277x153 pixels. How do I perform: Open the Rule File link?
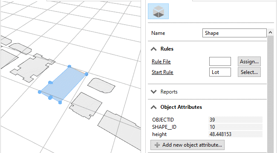point(161,62)
